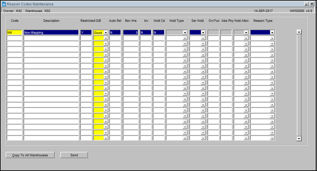Click Rev Hrs field showing 0
This screenshot has width=317, height=171.
(x=131, y=32)
